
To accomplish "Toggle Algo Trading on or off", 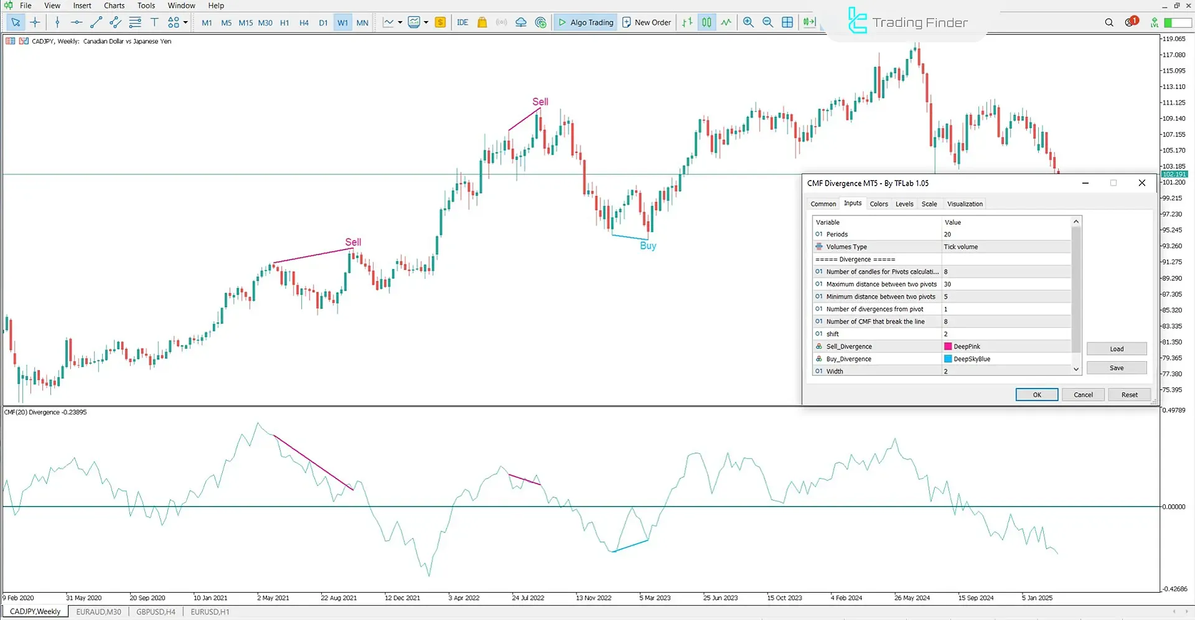I will coord(585,22).
